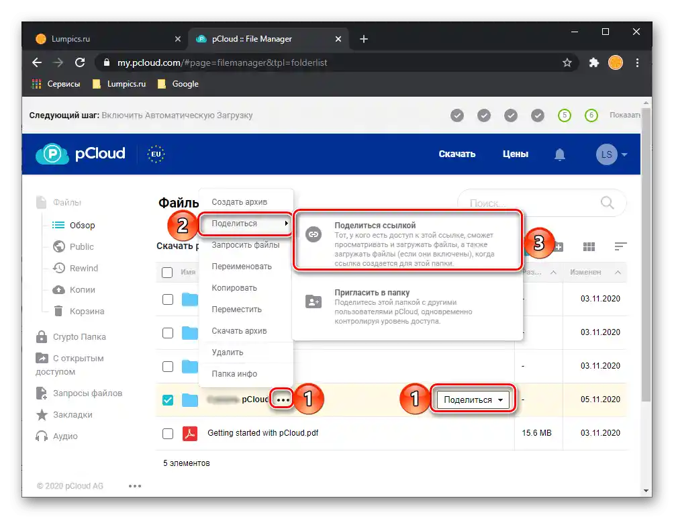Check the second folder row checkbox
This screenshot has width=674, height=519.
click(168, 333)
